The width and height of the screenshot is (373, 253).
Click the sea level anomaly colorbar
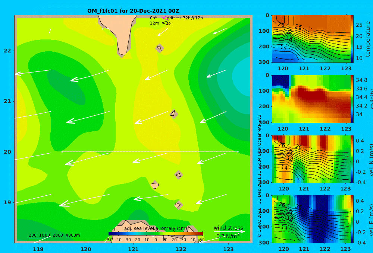point(156,234)
